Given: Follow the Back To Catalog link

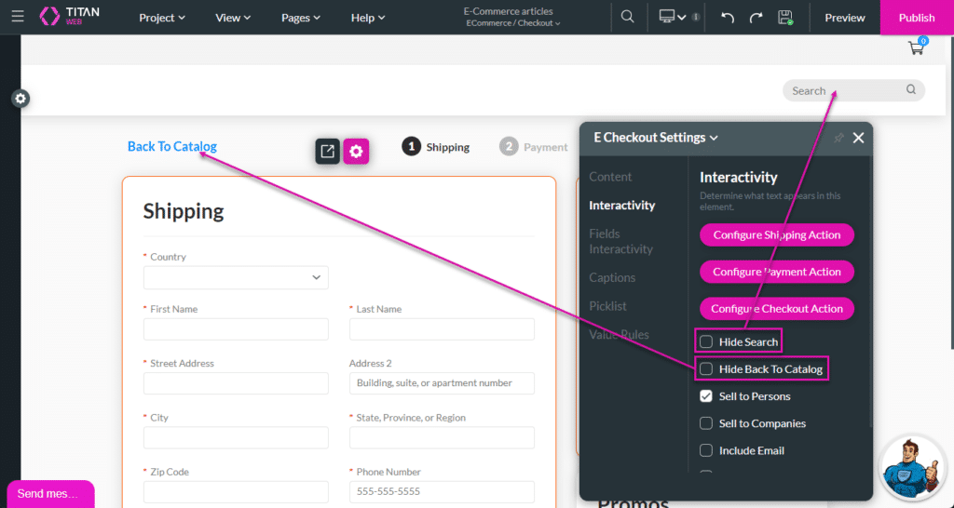Looking at the screenshot, I should [x=171, y=146].
